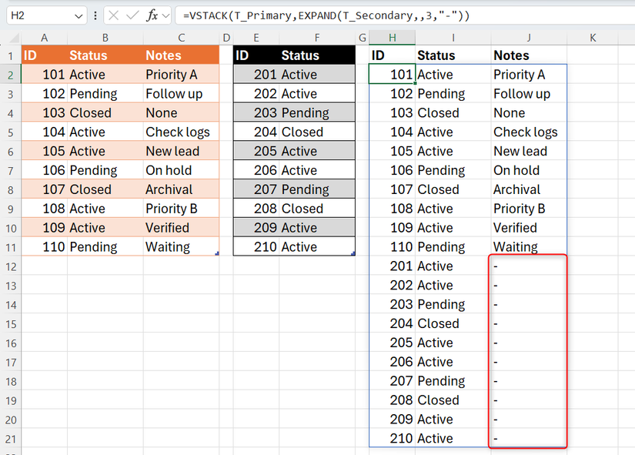635x455 pixels.
Task: Click cell A9 containing 108
Action: click(44, 209)
